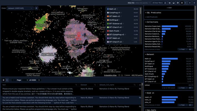Click filter icon beside Math-v2 in legend

[x=117, y=9]
